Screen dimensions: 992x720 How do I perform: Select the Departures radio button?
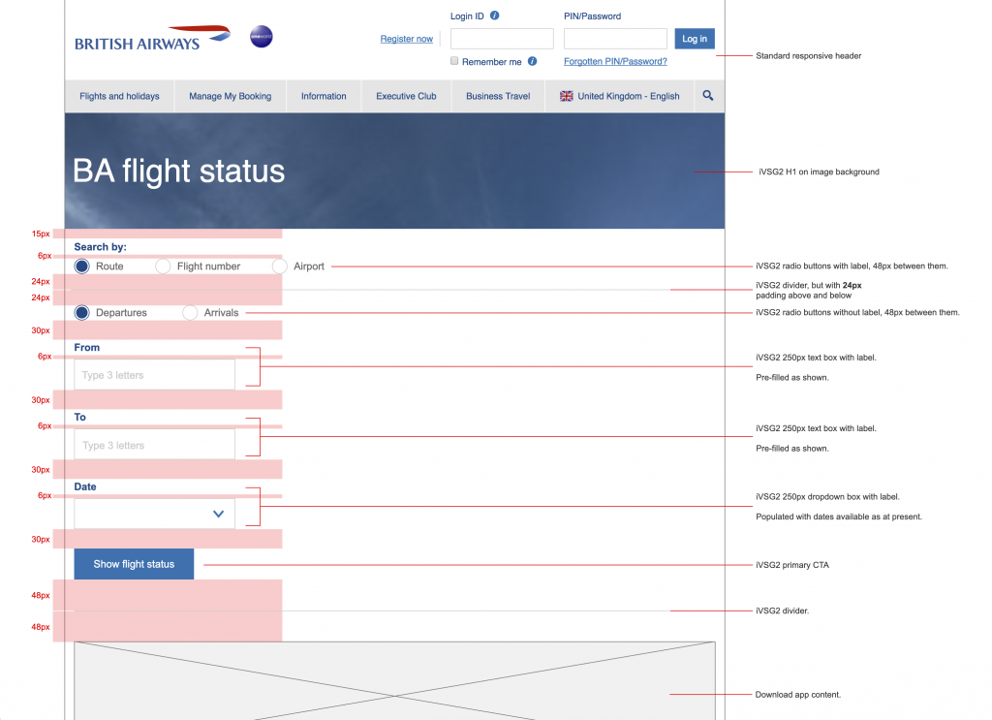pyautogui.click(x=82, y=313)
